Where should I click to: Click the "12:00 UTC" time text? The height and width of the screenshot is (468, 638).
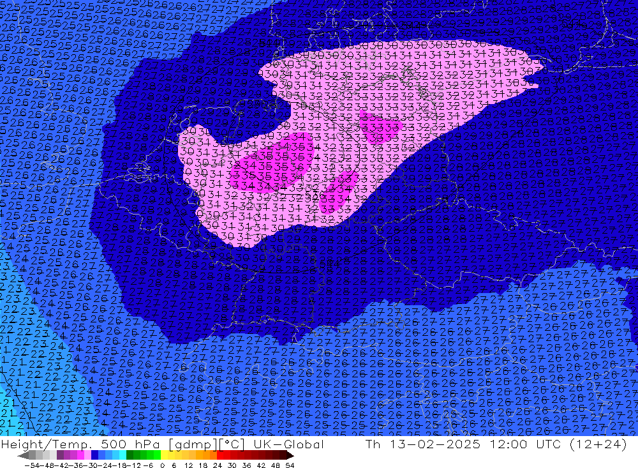pos(525,444)
